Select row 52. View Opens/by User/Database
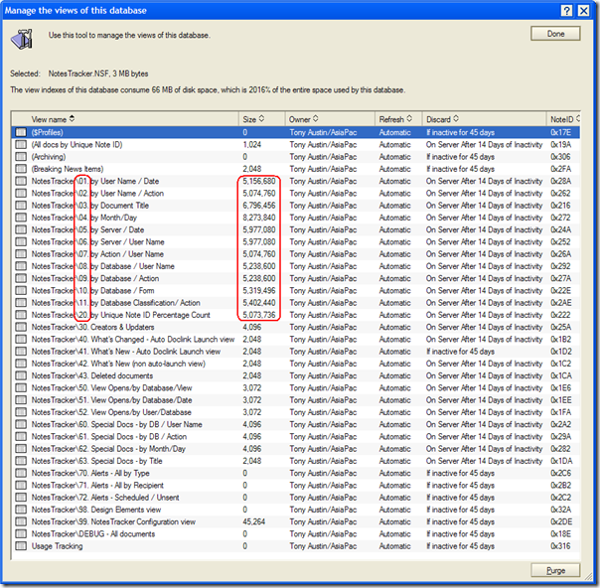Image resolution: width=600 pixels, height=588 pixels. [x=295, y=412]
